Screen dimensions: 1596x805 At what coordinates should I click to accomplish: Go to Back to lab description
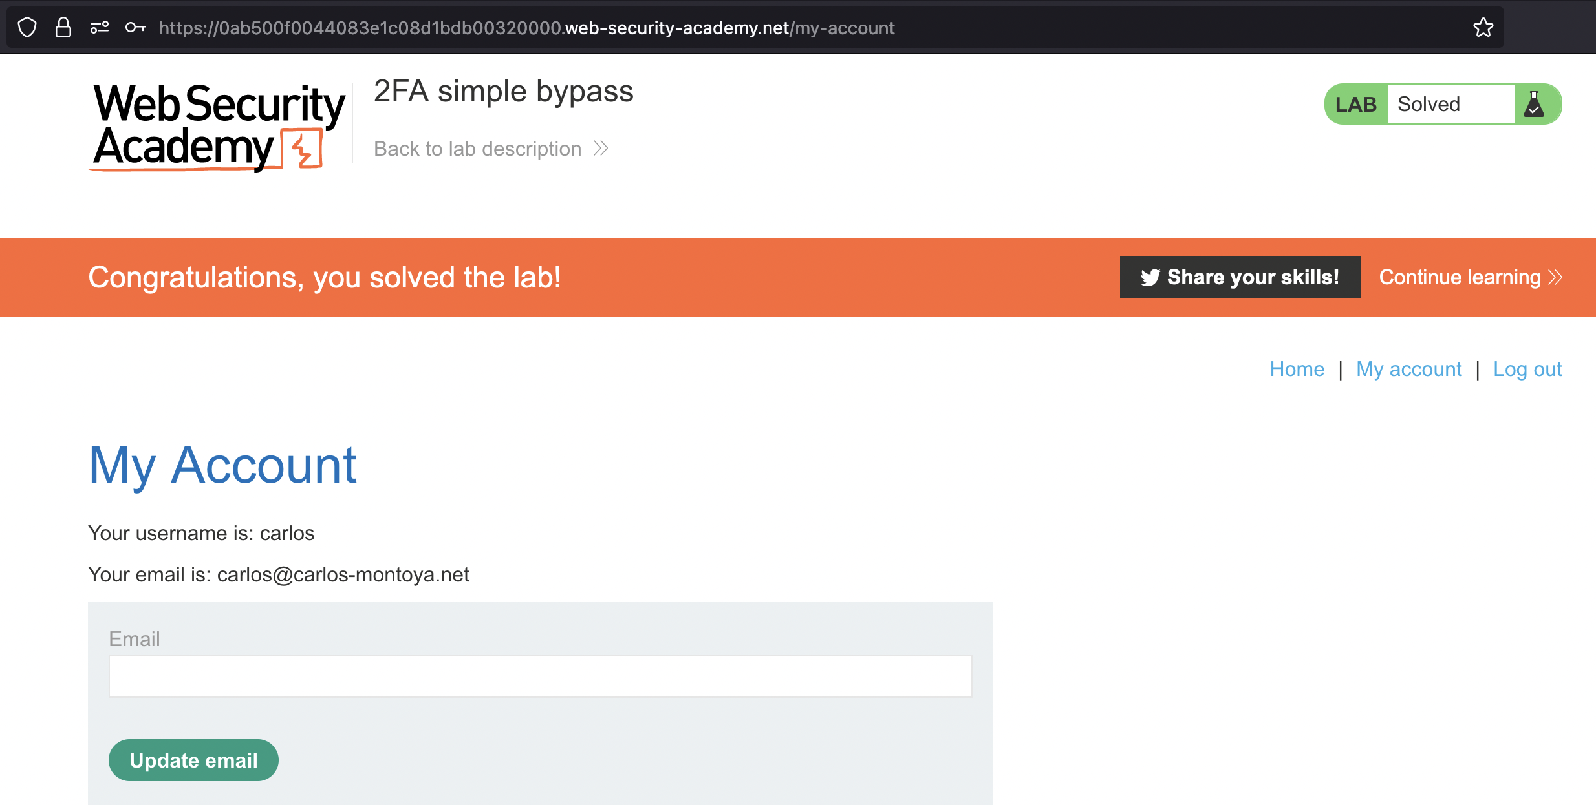pyautogui.click(x=477, y=149)
